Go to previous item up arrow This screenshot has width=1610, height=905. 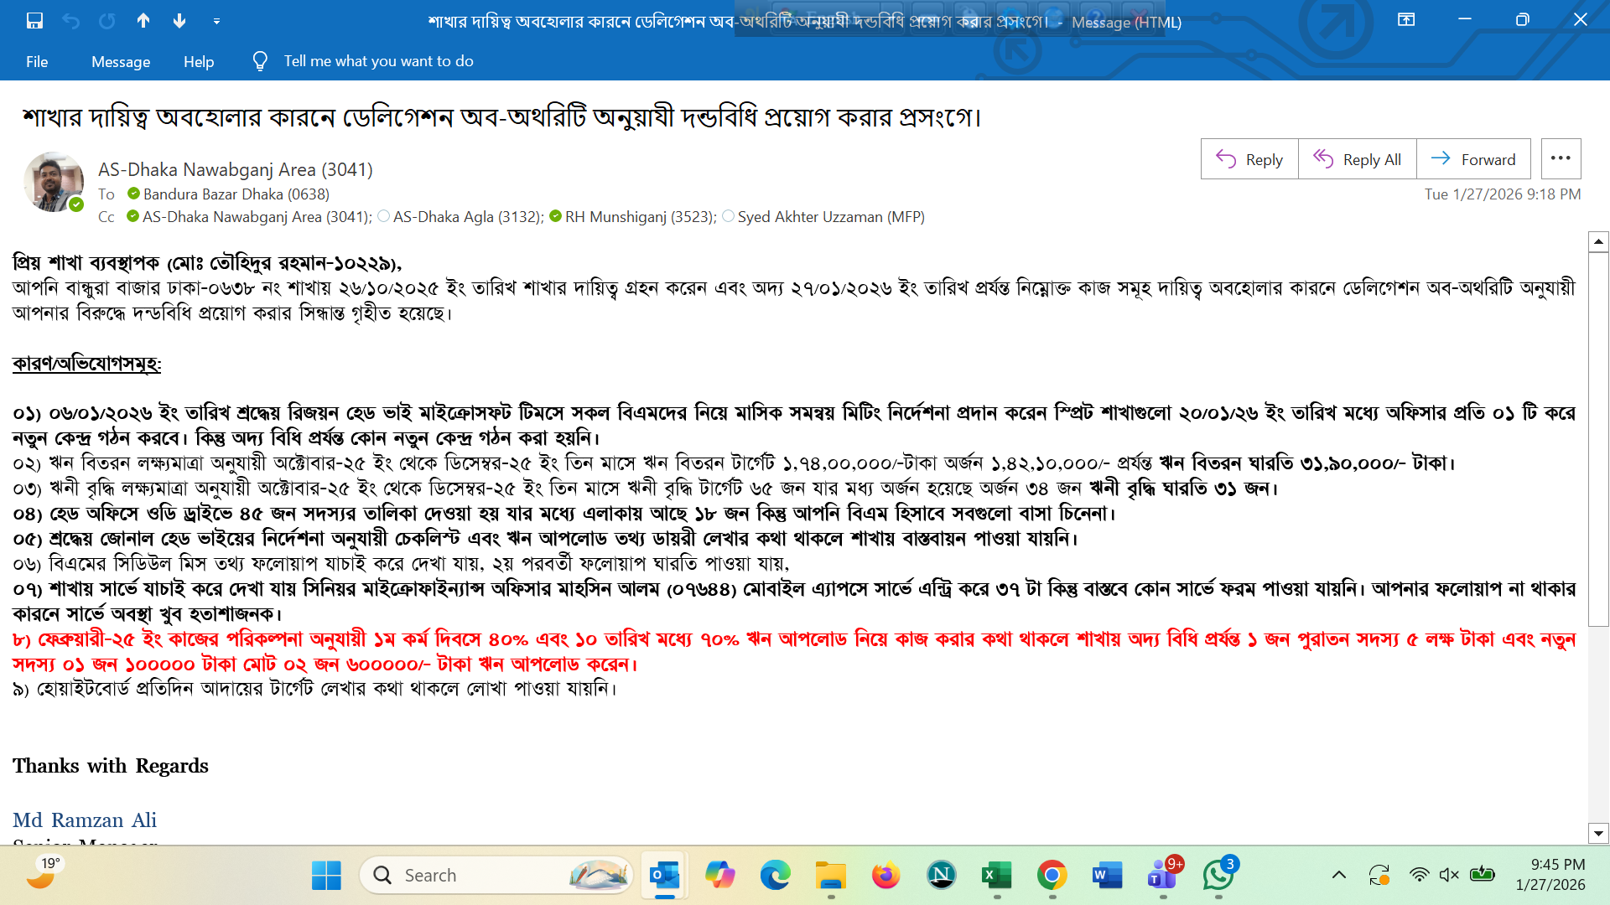tap(143, 21)
